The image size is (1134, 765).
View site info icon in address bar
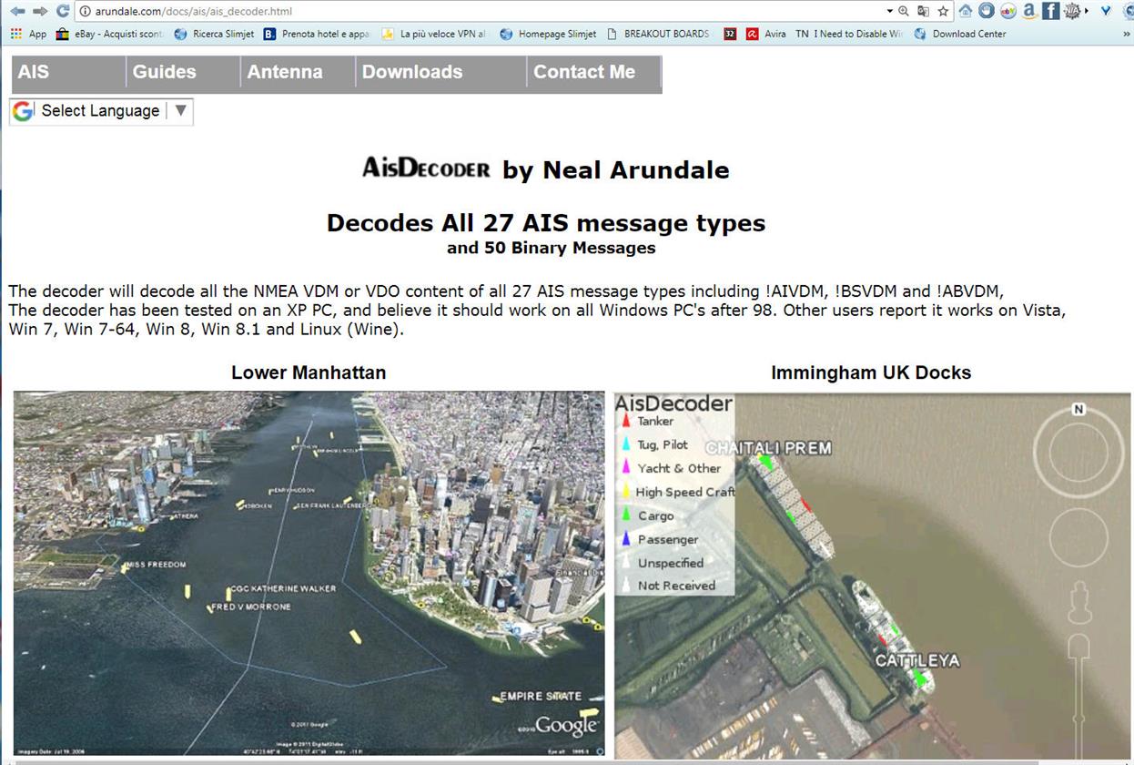(85, 11)
